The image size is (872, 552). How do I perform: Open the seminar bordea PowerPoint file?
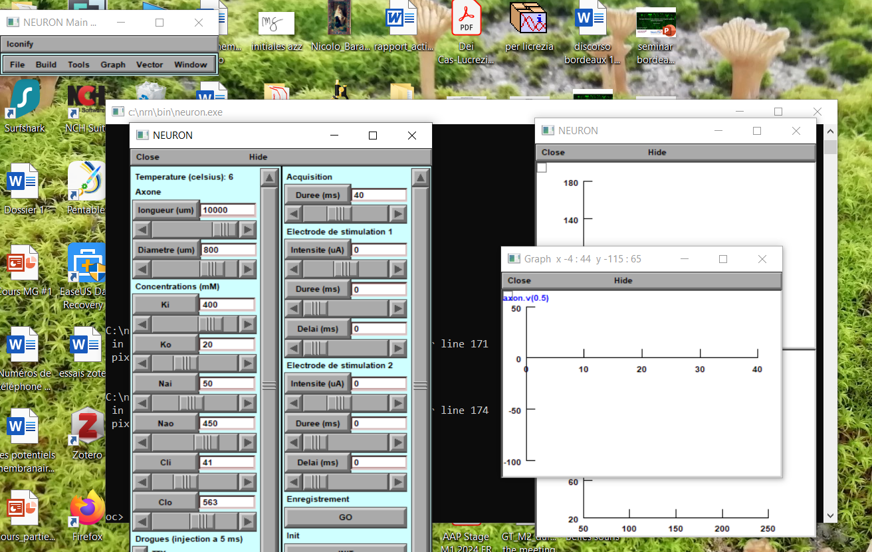click(x=655, y=35)
